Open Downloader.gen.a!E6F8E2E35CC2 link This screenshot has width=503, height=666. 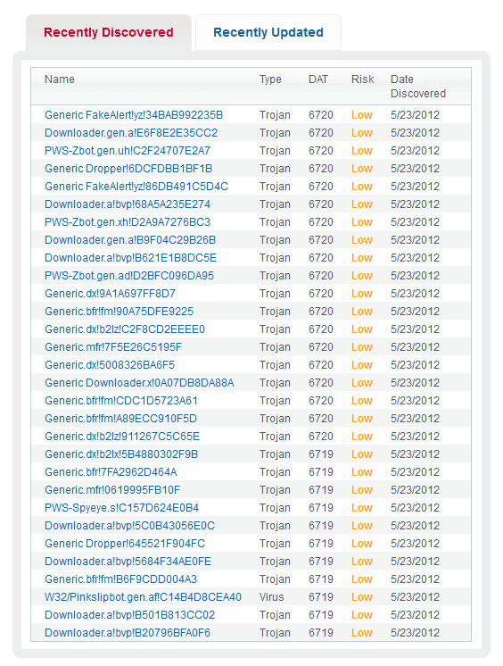tap(131, 133)
